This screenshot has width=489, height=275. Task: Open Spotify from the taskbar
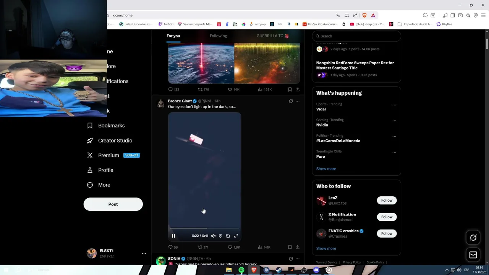pyautogui.click(x=241, y=270)
